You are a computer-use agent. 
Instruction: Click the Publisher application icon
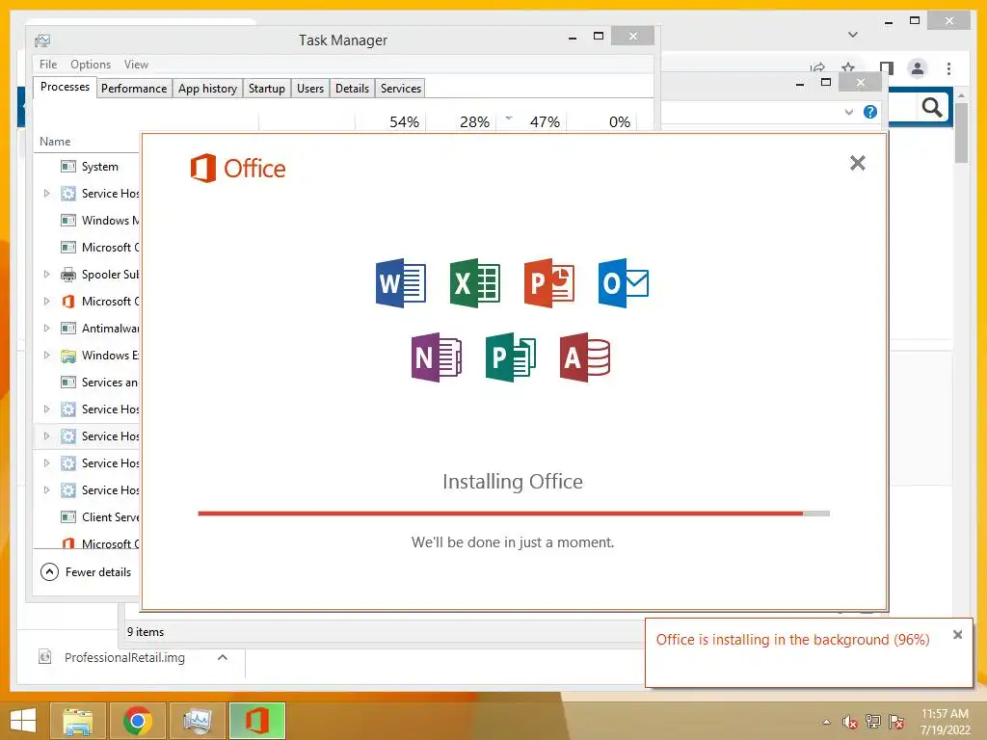(x=511, y=357)
